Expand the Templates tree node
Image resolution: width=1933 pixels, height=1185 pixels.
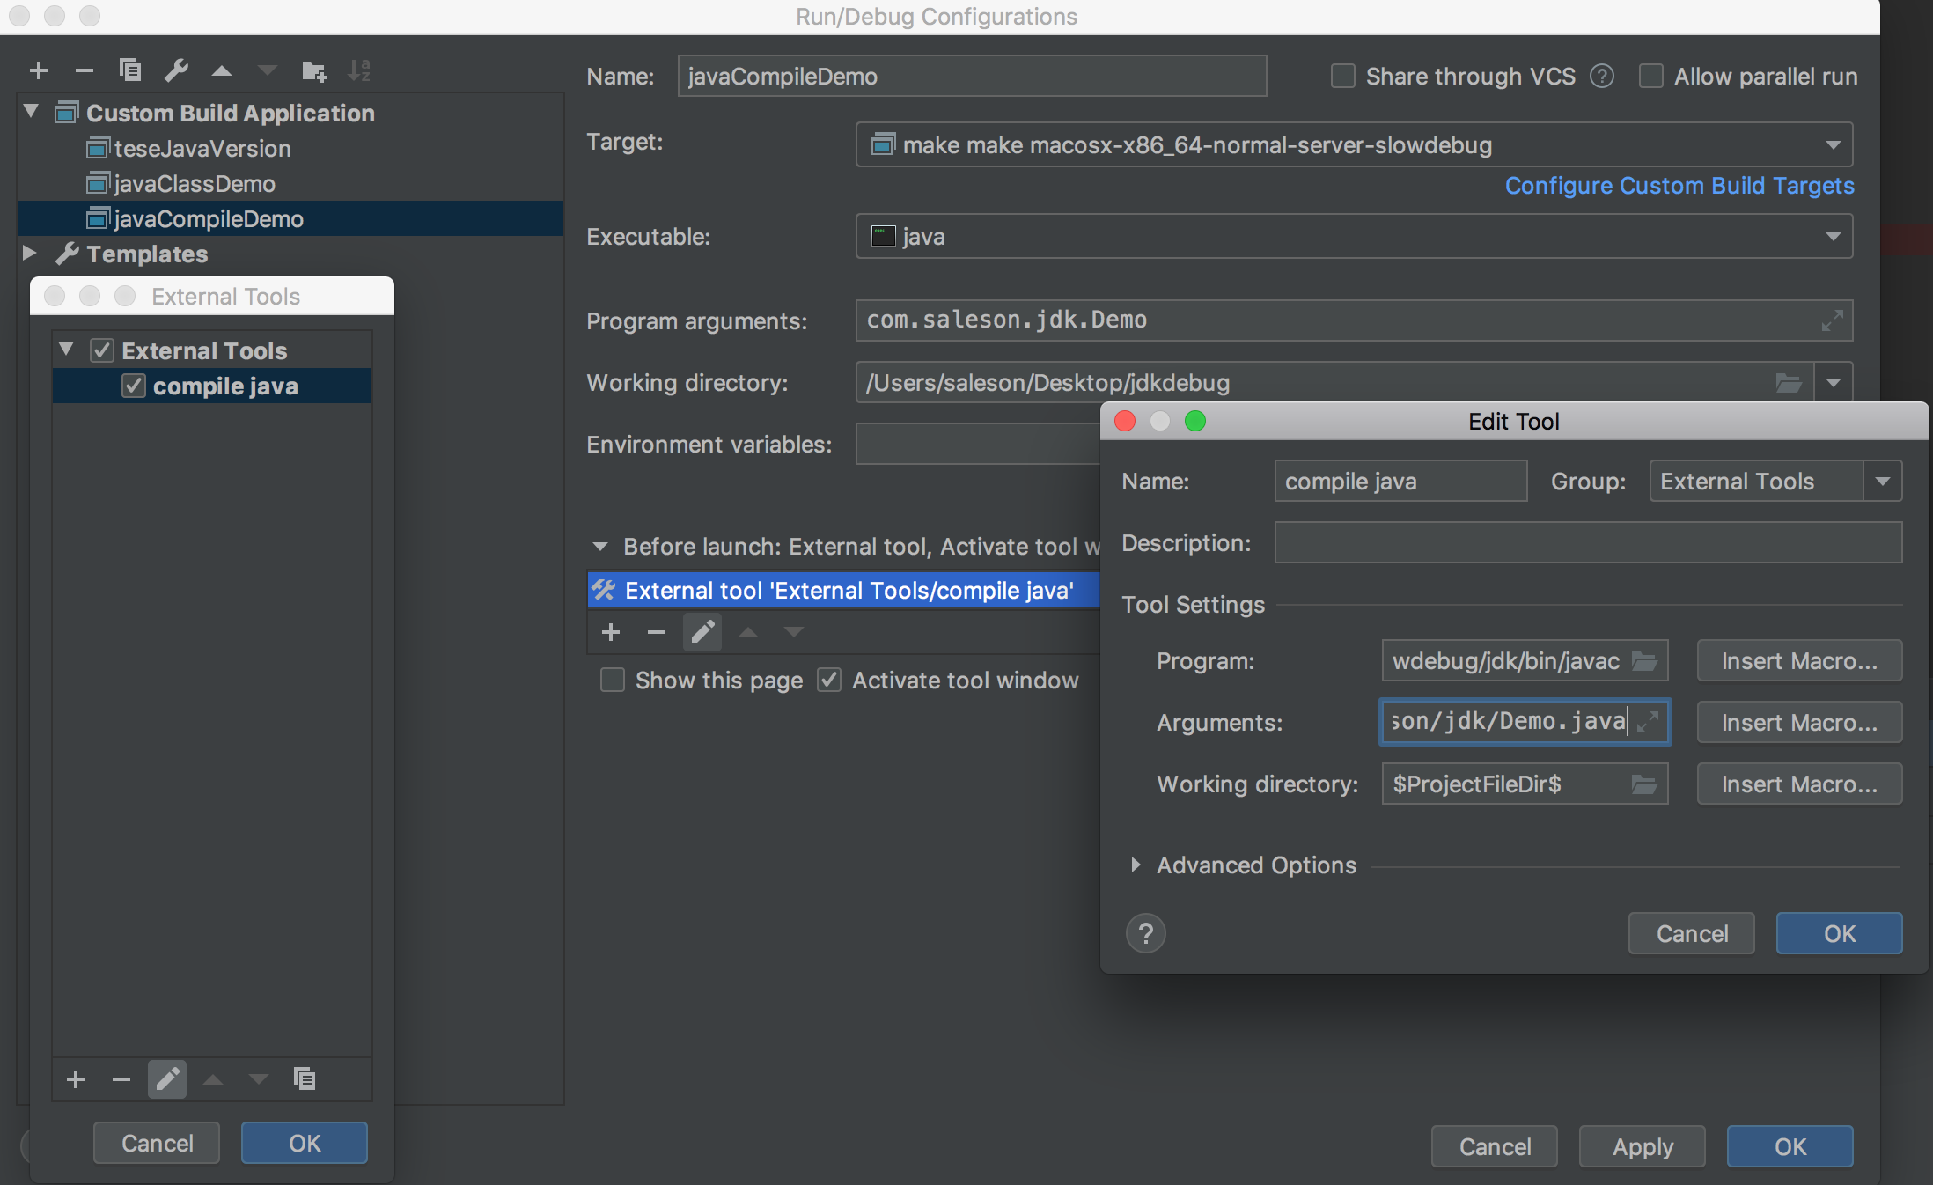tap(30, 254)
